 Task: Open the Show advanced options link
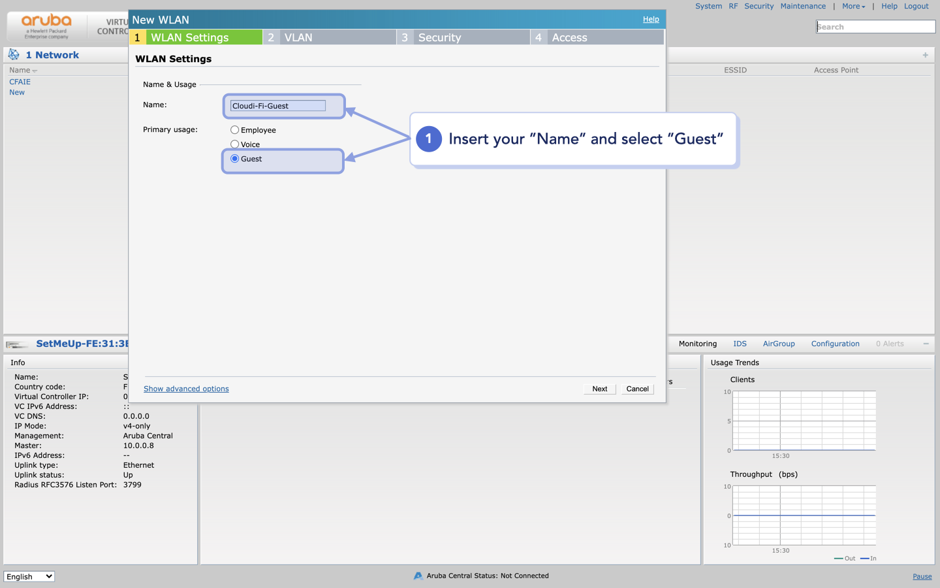tap(186, 389)
